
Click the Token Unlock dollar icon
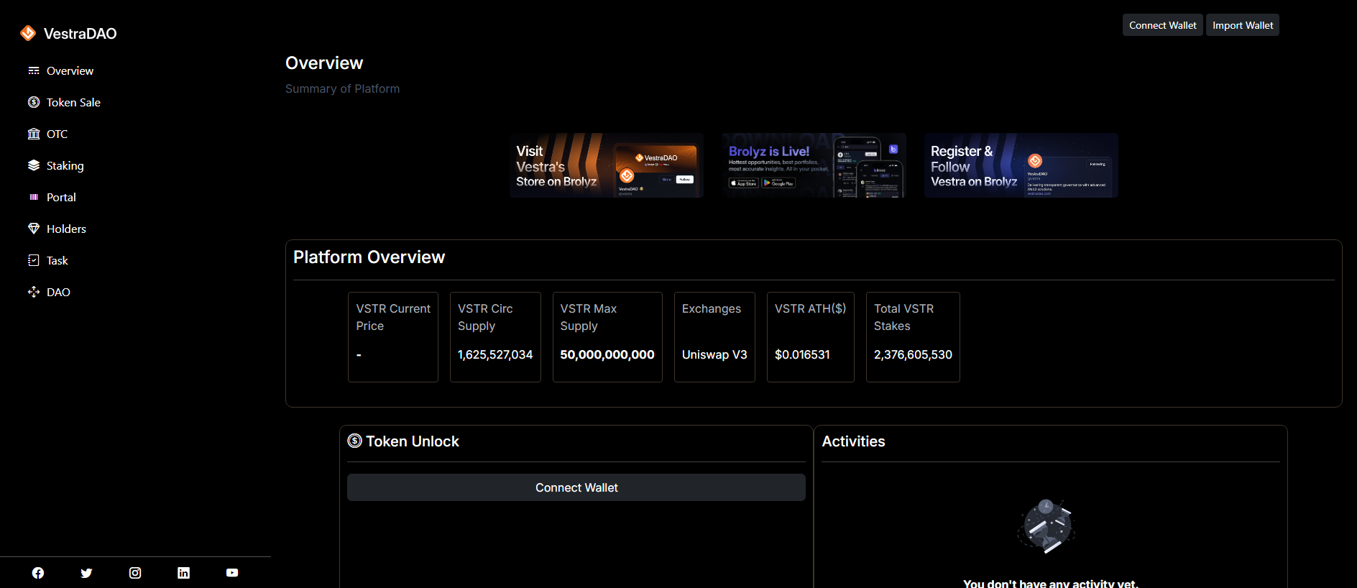pyautogui.click(x=355, y=441)
